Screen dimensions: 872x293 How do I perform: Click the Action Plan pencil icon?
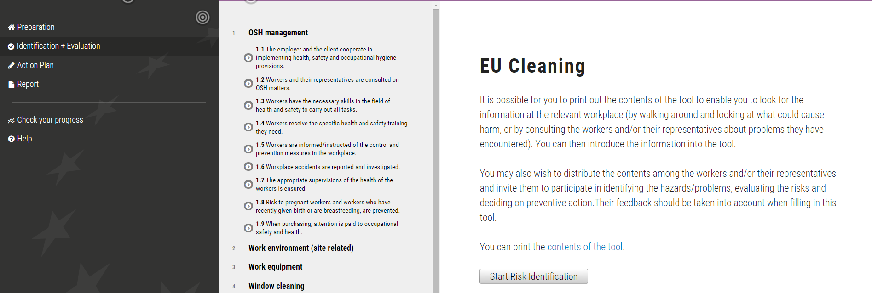point(12,66)
